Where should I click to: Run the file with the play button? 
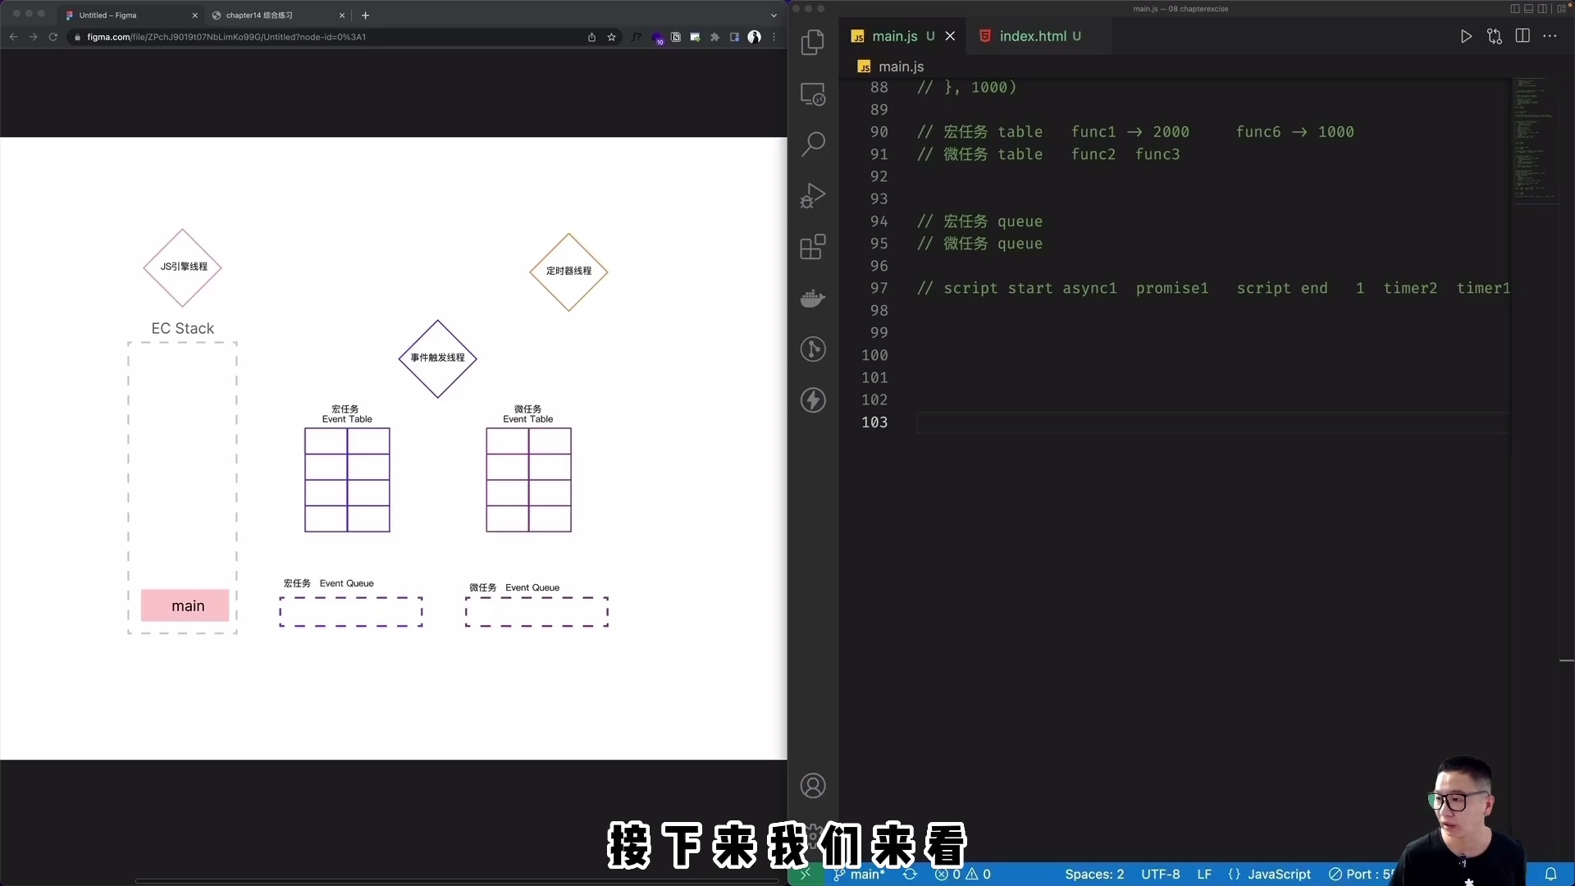point(1468,36)
